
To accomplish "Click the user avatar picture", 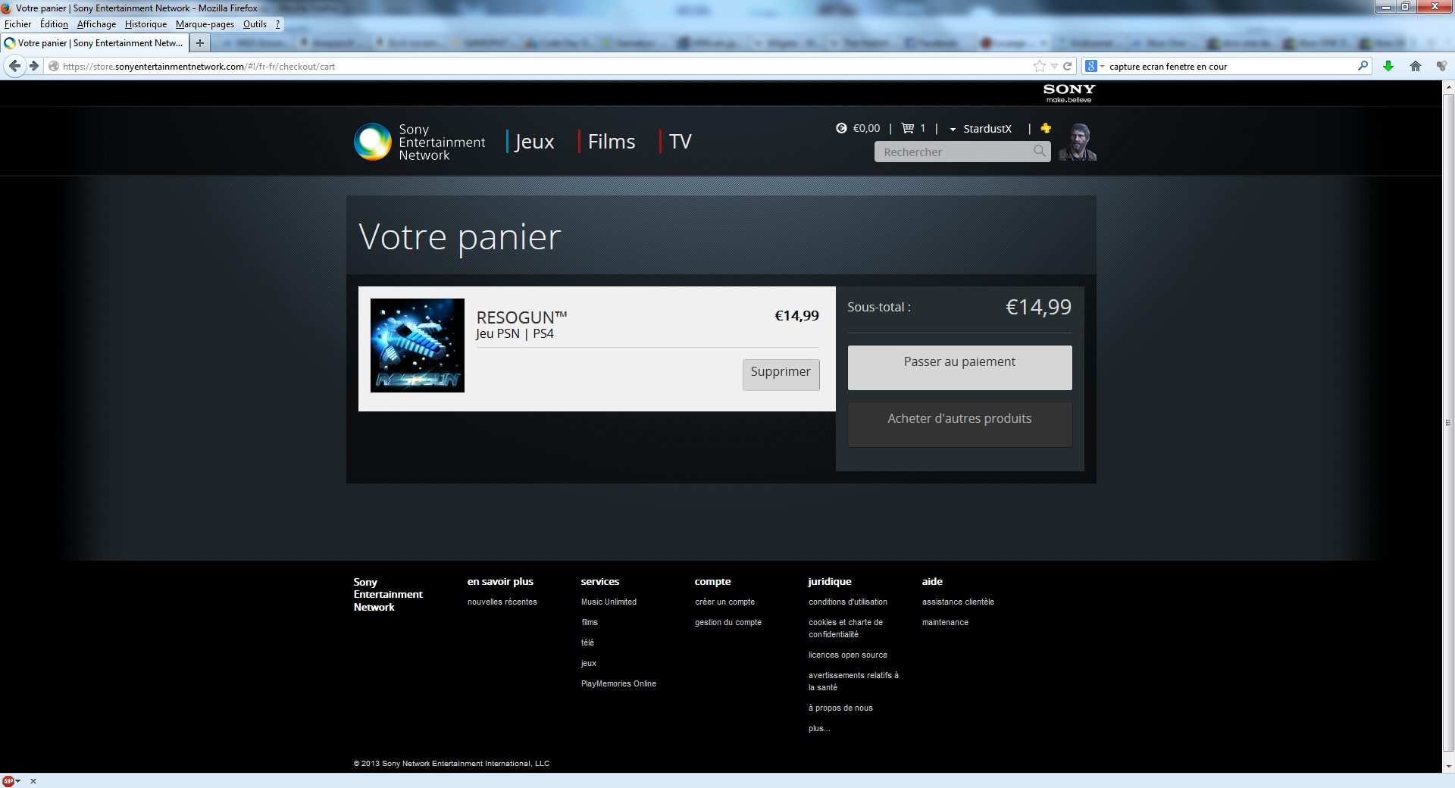I will coord(1078,142).
